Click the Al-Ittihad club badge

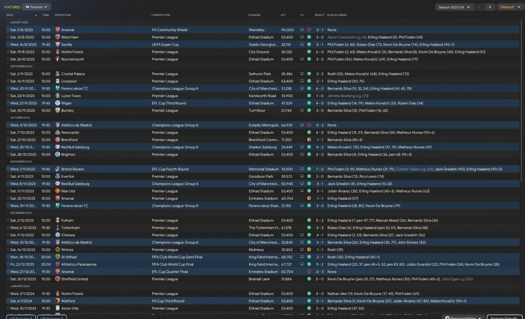coord(57,257)
